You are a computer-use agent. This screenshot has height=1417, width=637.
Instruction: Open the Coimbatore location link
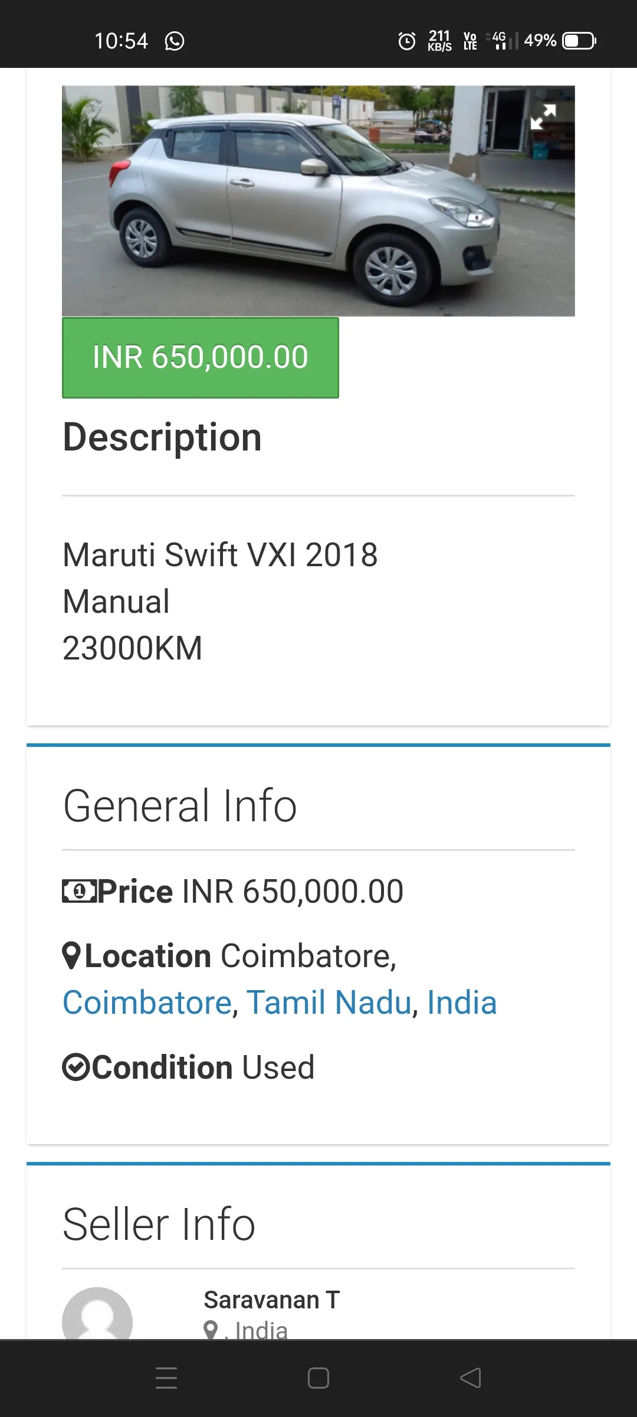tap(147, 1003)
